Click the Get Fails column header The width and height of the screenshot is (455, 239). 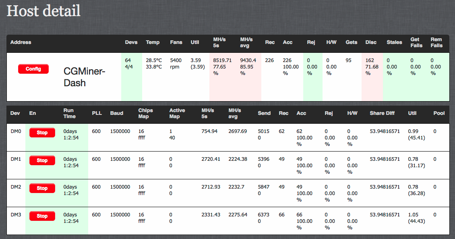[x=416, y=42]
